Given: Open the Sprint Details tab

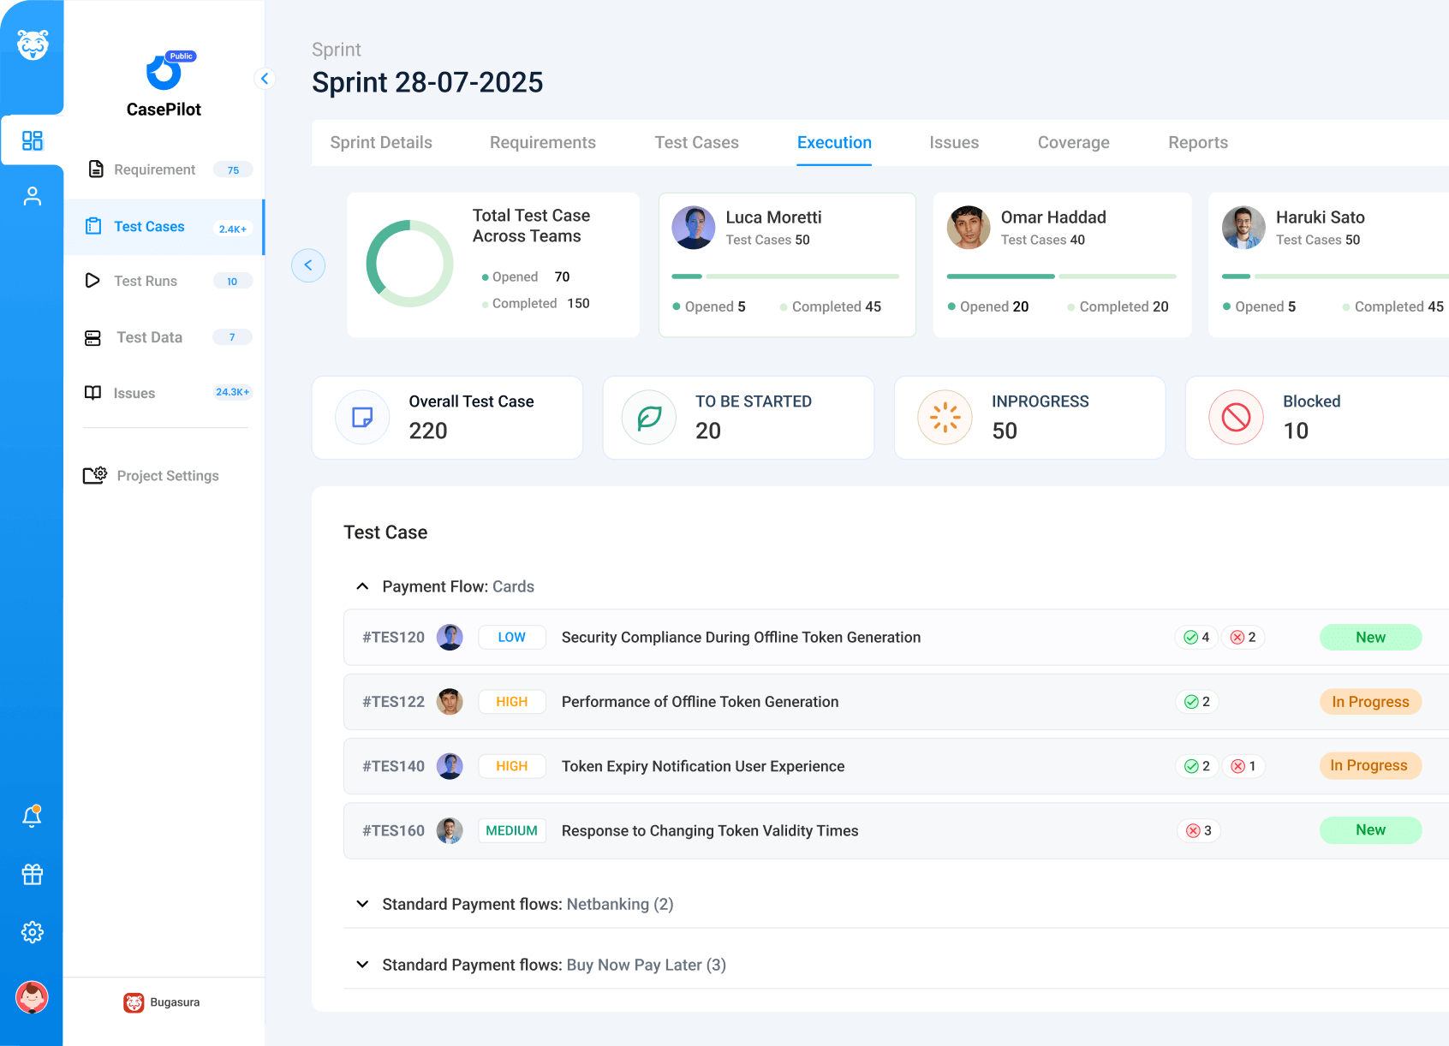Looking at the screenshot, I should coord(381,143).
